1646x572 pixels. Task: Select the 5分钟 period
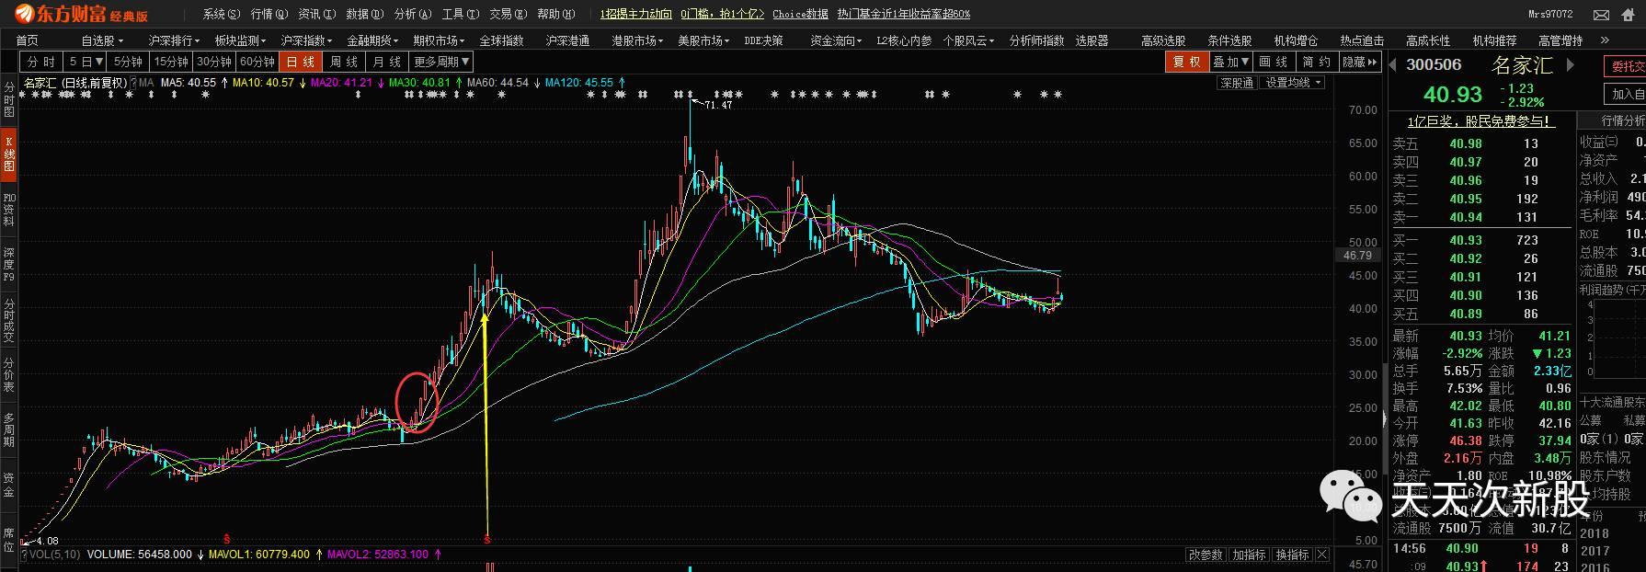pyautogui.click(x=128, y=62)
